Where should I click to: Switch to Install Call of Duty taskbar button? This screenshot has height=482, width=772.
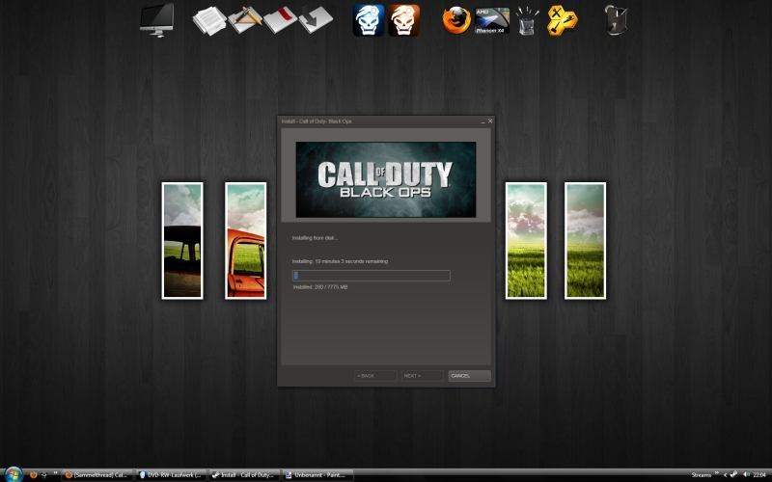click(244, 475)
